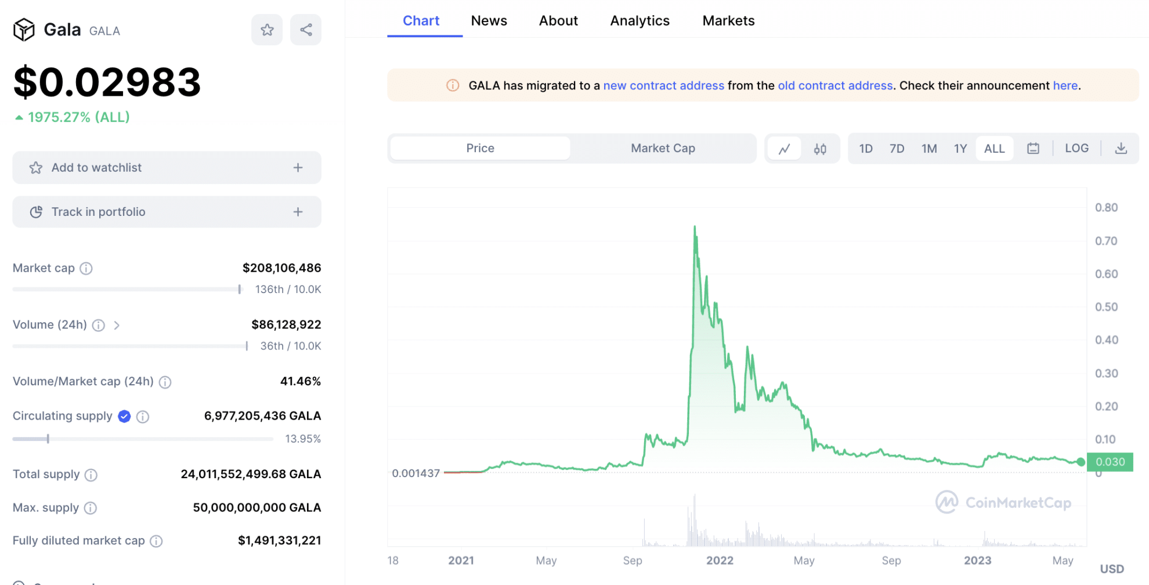Click the star favorite icon beside Gala
The height and width of the screenshot is (585, 1149).
267,30
